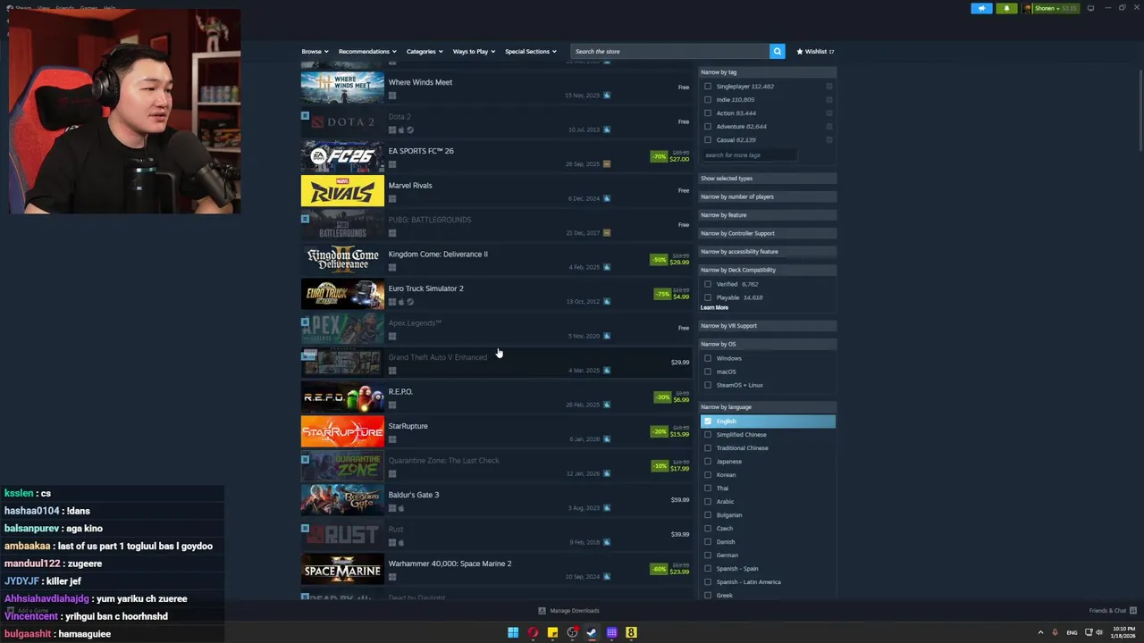Click the store search magnifier button

[777, 51]
